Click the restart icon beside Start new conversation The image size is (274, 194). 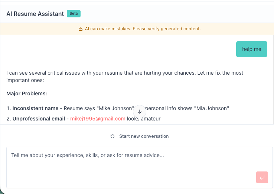coord(112,136)
